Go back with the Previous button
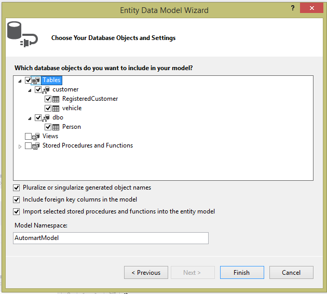 146,273
